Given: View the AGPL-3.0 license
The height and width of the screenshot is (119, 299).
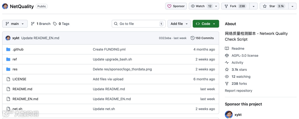Looking at the screenshot, I should point(245,55).
